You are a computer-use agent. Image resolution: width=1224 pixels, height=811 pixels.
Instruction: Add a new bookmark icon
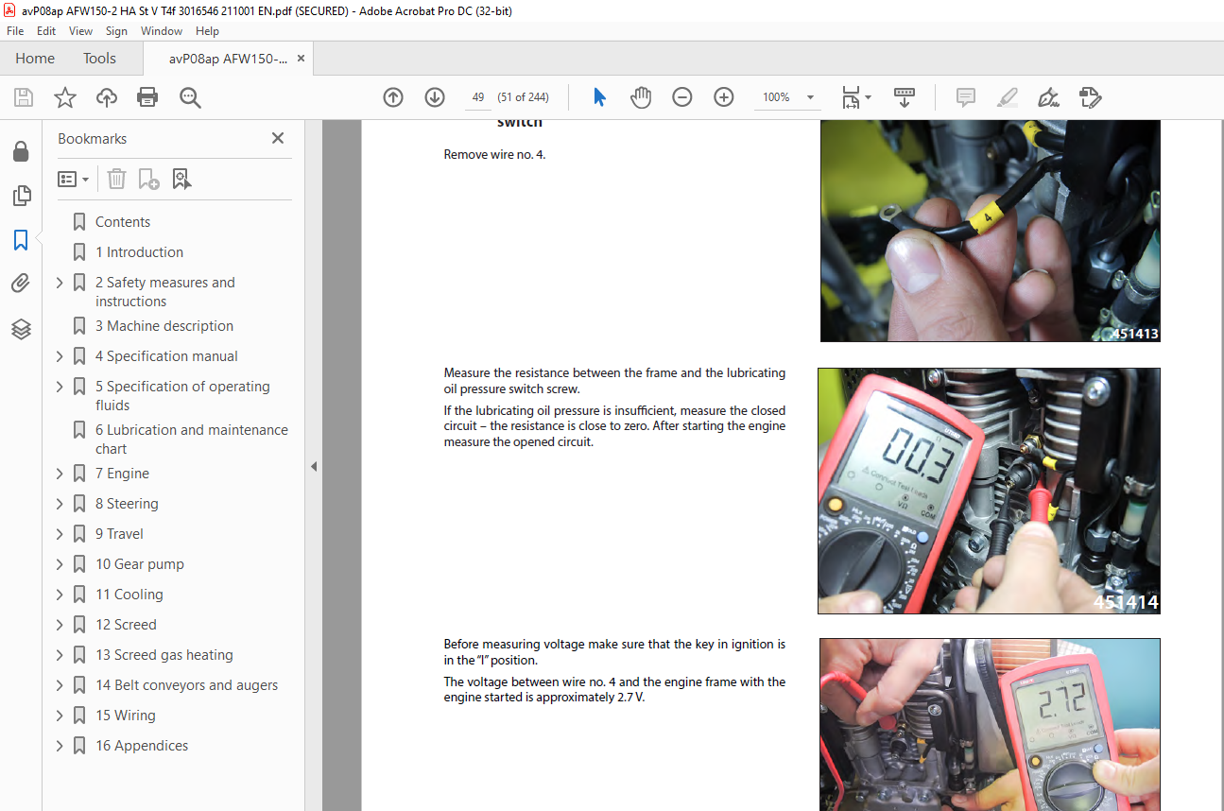(x=149, y=179)
